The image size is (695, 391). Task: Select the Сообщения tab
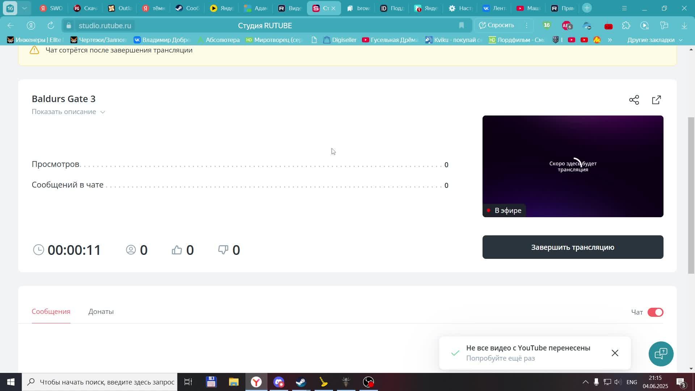pos(51,311)
